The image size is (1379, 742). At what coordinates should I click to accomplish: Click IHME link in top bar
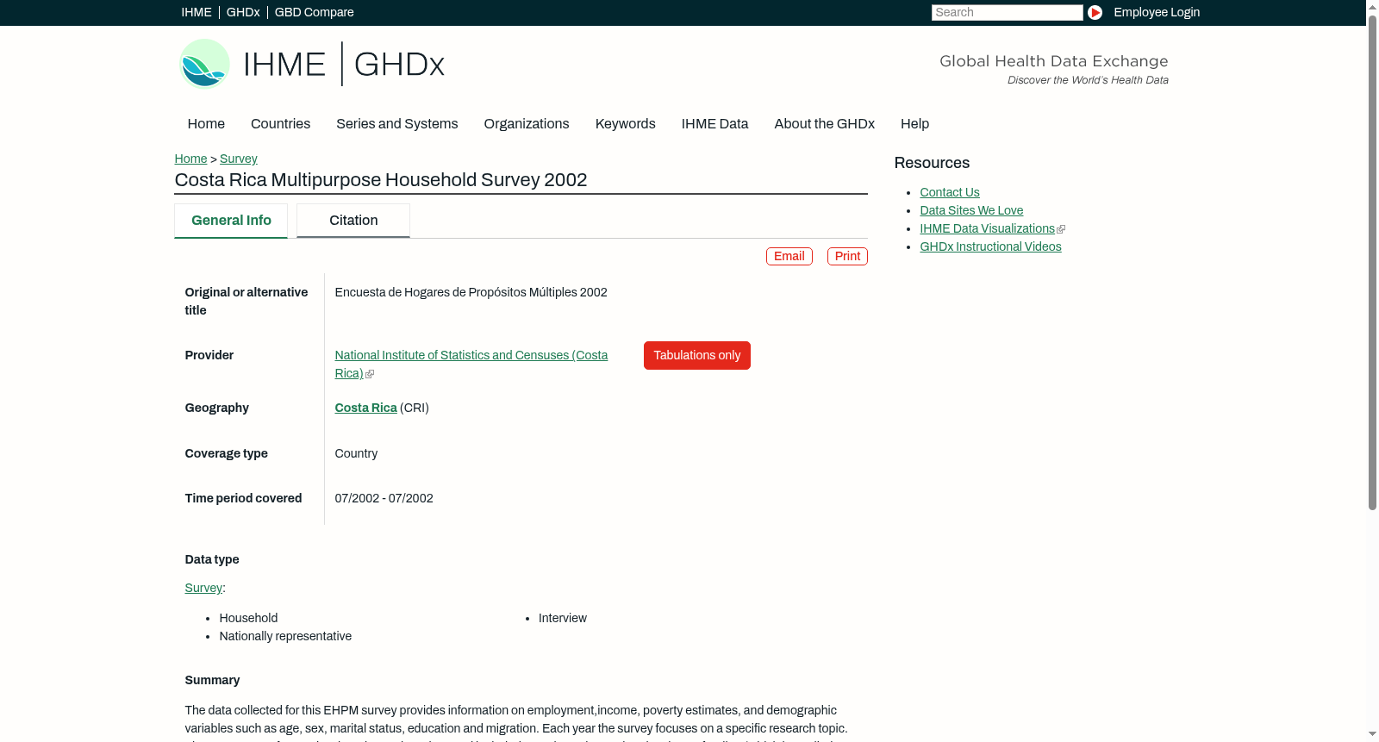click(x=197, y=12)
